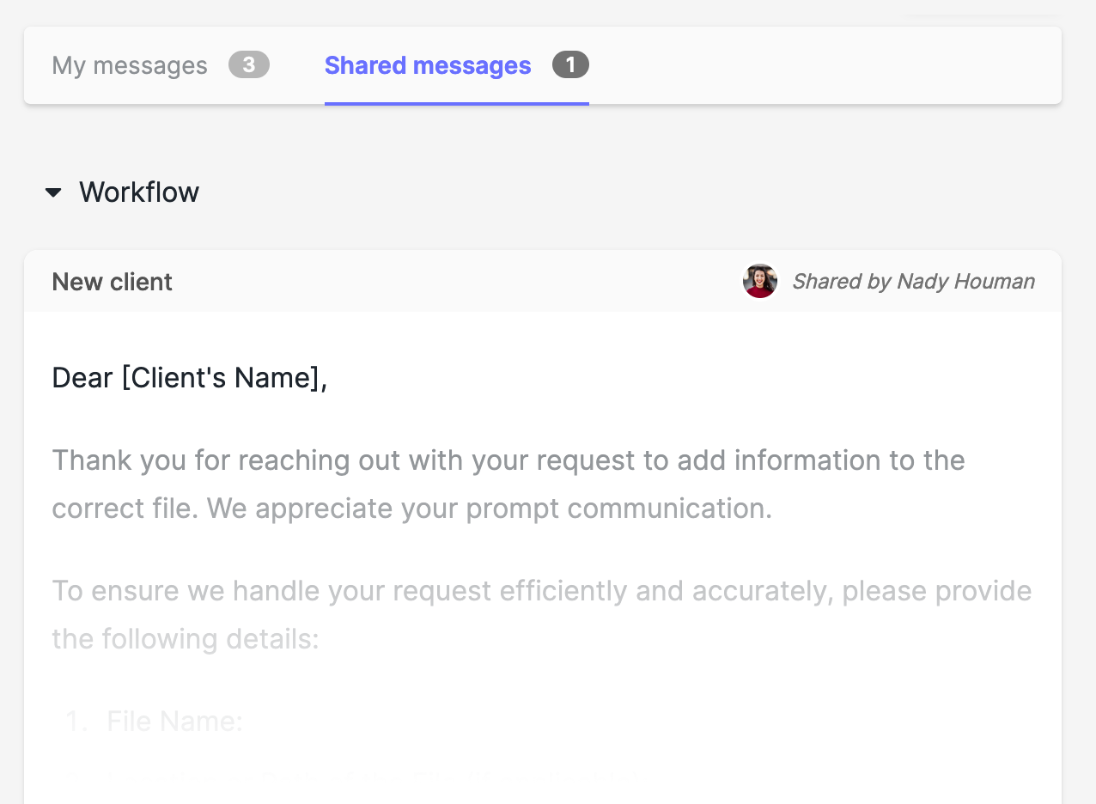Screen dimensions: 1096x804
Task: Select the Shared messages tab
Action: tap(428, 66)
